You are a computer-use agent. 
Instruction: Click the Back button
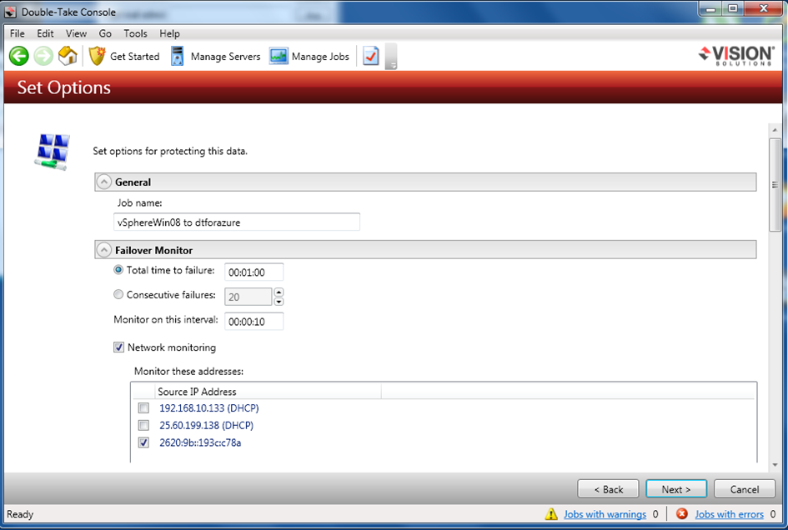(x=608, y=489)
